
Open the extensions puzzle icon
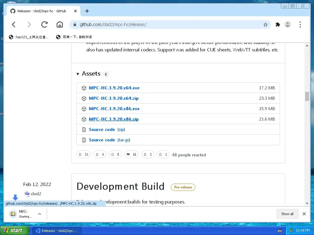pyautogui.click(x=278, y=24)
